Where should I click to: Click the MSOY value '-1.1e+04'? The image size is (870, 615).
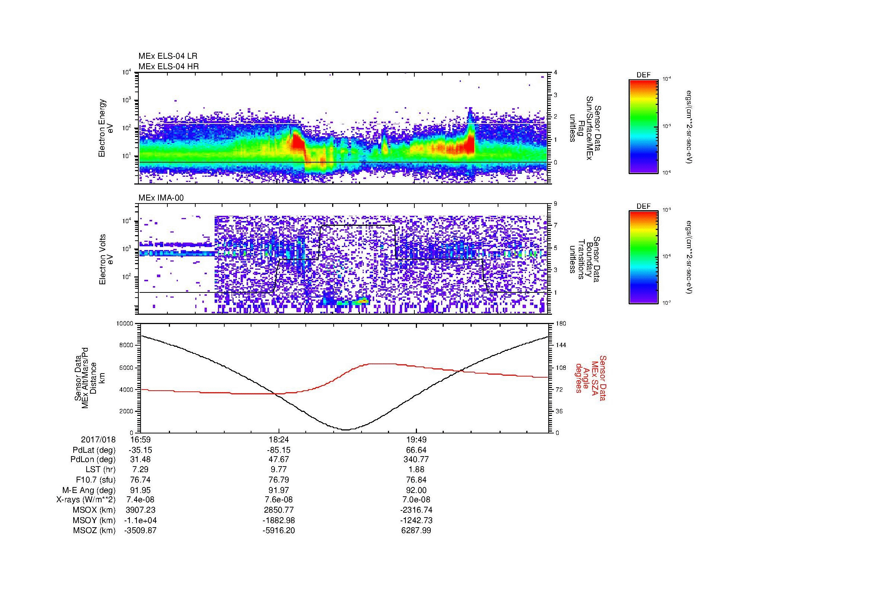(140, 520)
